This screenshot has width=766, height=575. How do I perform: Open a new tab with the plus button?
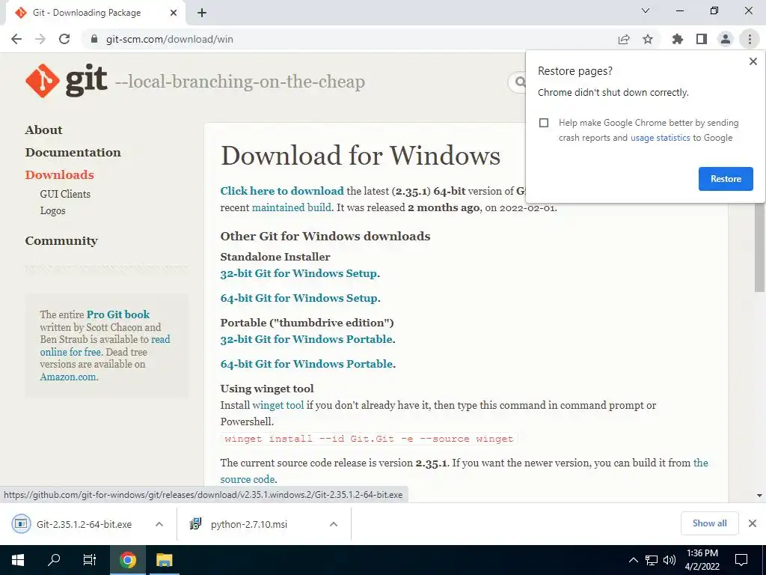(x=202, y=13)
